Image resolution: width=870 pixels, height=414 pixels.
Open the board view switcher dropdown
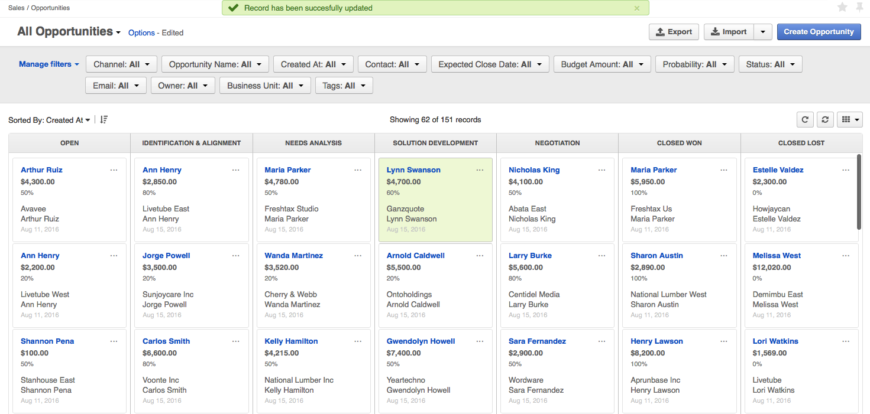coord(850,119)
